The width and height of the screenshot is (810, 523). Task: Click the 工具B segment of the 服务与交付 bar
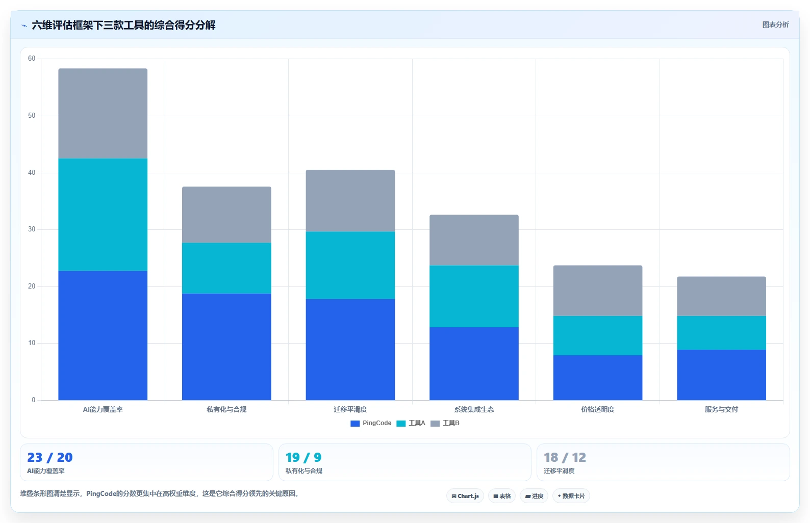pyautogui.click(x=721, y=296)
